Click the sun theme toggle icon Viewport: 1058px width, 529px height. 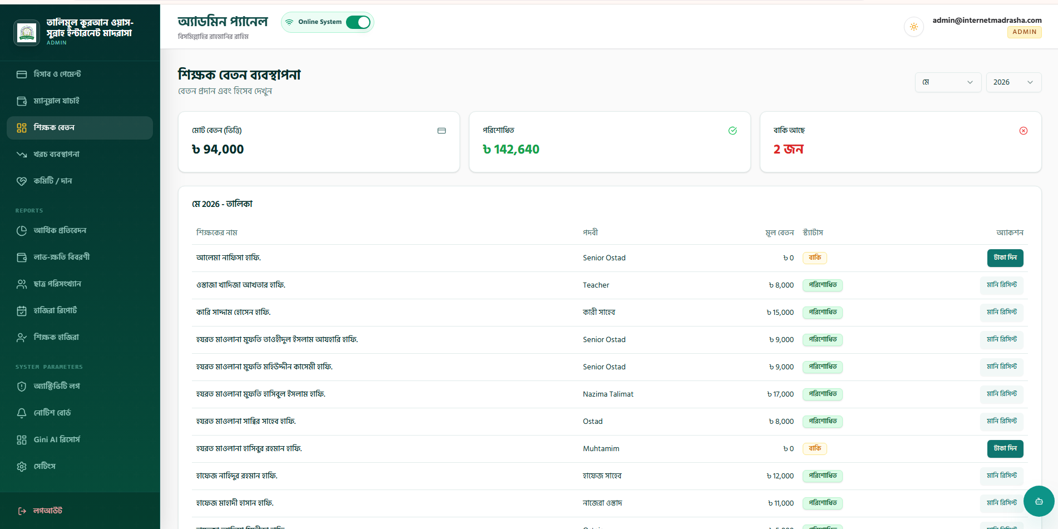pos(914,27)
